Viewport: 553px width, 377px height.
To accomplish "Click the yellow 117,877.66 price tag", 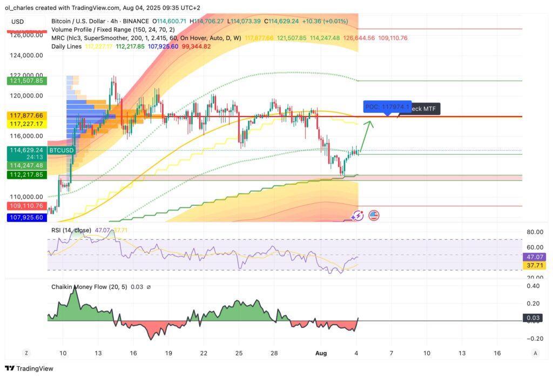I will point(26,116).
